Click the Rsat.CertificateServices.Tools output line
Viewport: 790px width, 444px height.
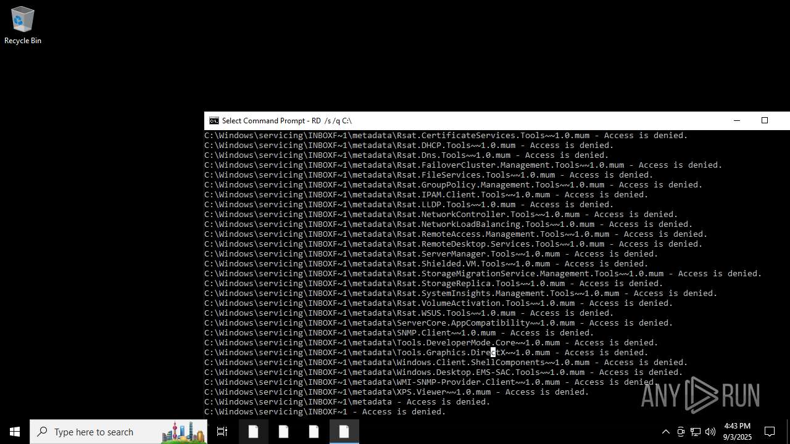click(x=446, y=136)
